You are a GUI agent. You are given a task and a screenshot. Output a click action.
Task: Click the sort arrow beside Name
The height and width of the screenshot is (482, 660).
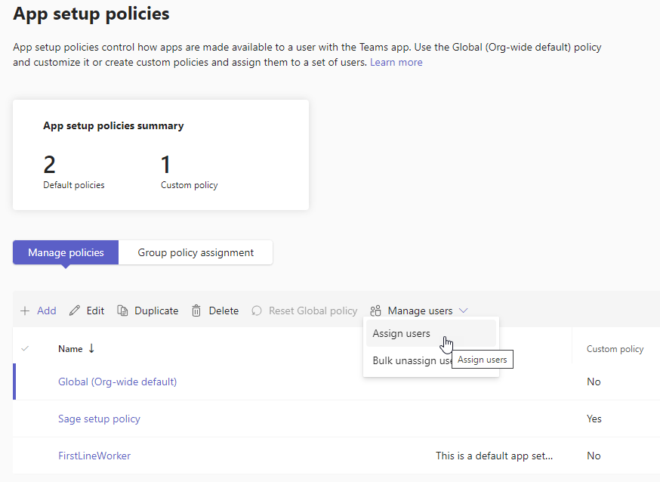click(91, 348)
